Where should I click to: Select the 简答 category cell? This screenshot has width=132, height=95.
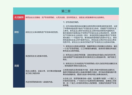click(19, 66)
